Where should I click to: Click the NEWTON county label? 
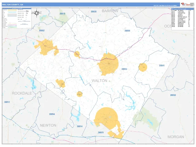tap(48, 125)
